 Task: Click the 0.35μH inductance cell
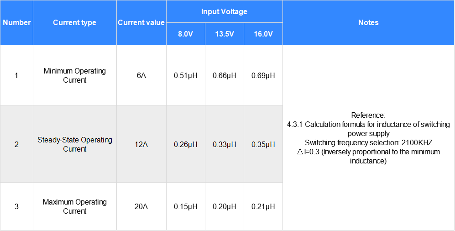tap(263, 144)
